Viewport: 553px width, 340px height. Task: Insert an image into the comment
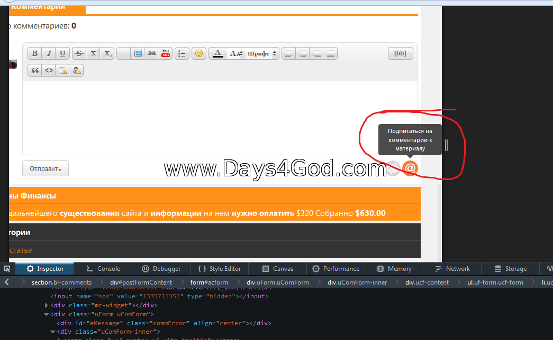click(138, 53)
